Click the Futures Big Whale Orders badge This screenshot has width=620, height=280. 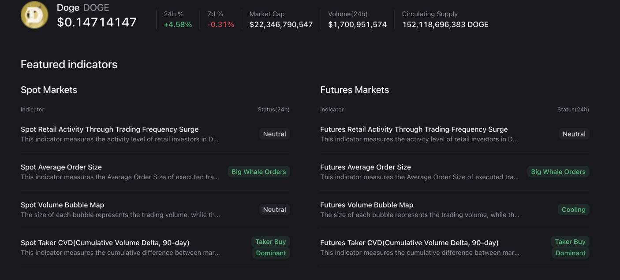(x=558, y=172)
